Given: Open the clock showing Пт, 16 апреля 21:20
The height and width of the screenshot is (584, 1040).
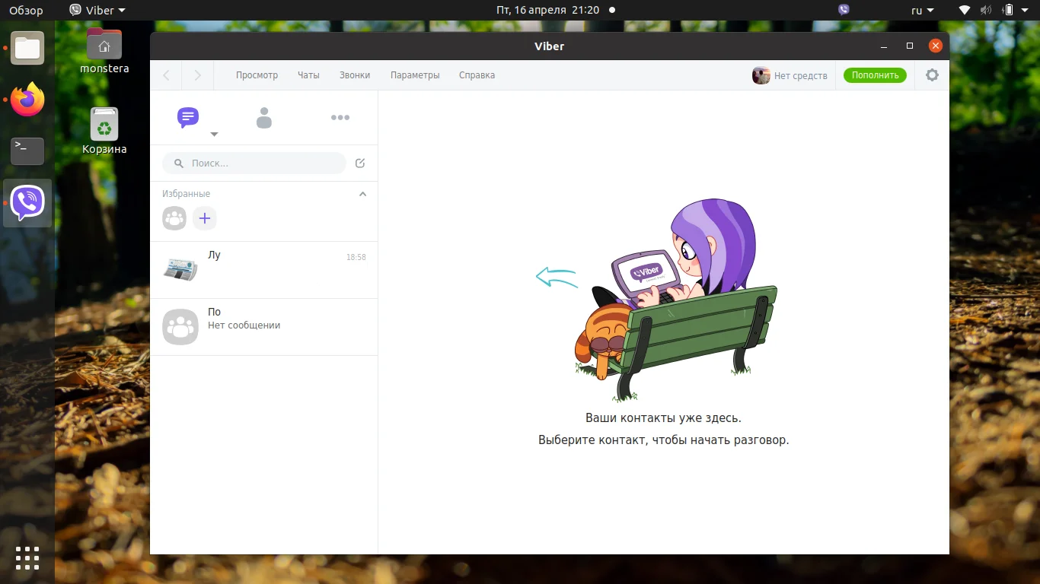Looking at the screenshot, I should click(x=547, y=11).
